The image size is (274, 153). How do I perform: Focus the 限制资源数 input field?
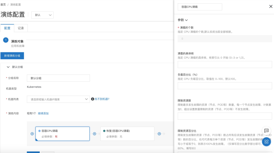pos(225,116)
